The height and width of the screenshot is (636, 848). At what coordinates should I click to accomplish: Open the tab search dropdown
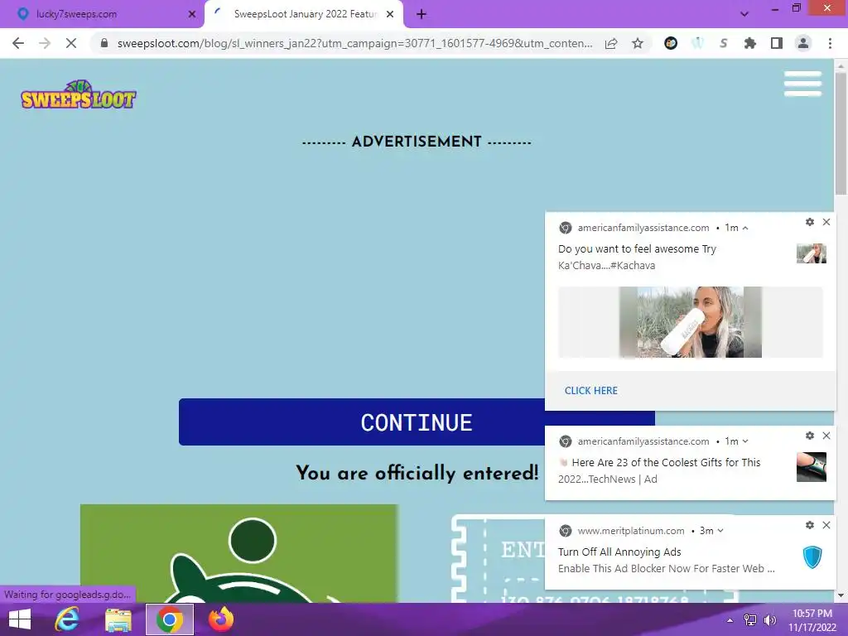(x=744, y=14)
